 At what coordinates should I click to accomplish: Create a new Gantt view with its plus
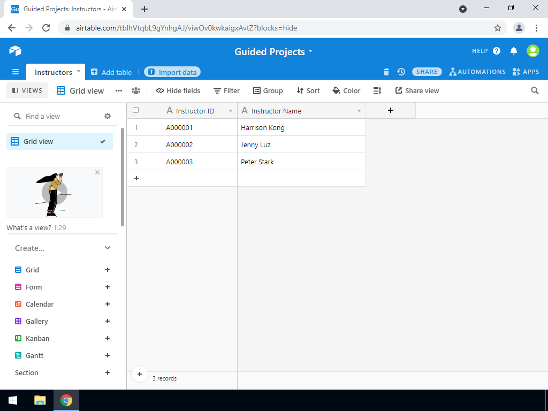108,355
